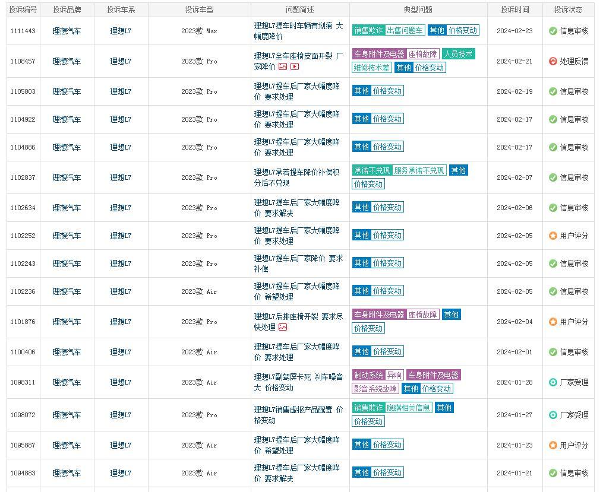Click the 影音系统故障 tag
Viewport: 603px width, 492px height.
coord(375,389)
